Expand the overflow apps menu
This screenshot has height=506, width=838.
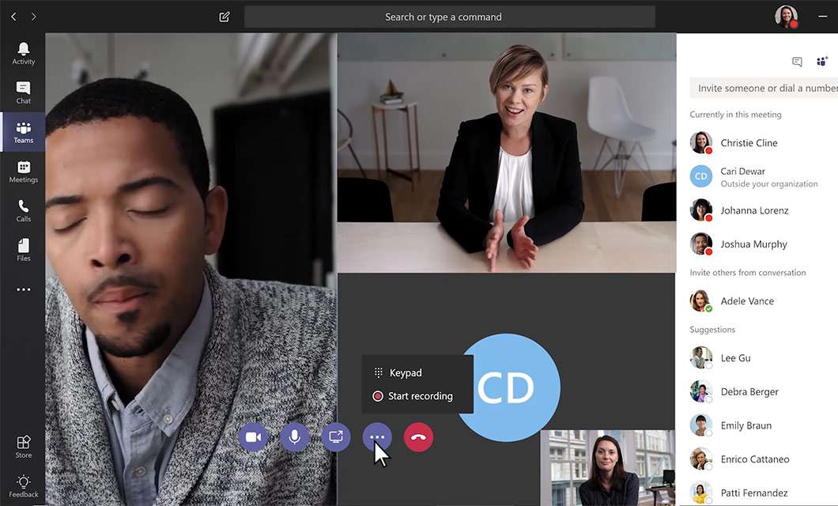[23, 289]
